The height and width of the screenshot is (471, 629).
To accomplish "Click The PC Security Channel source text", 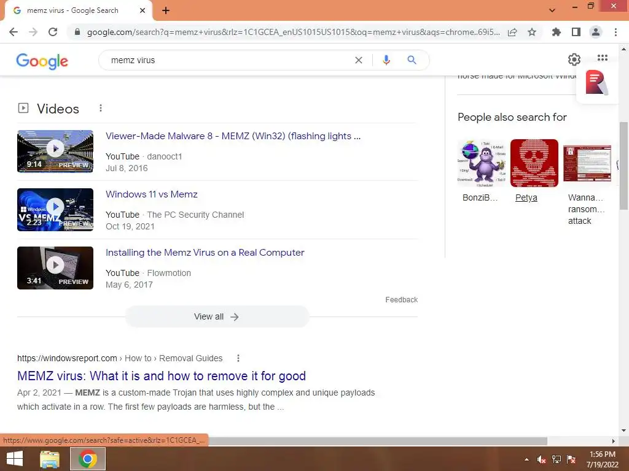I will (195, 215).
